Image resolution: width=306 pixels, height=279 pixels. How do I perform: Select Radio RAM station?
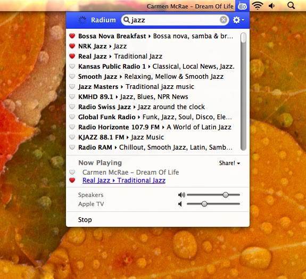click(x=155, y=147)
